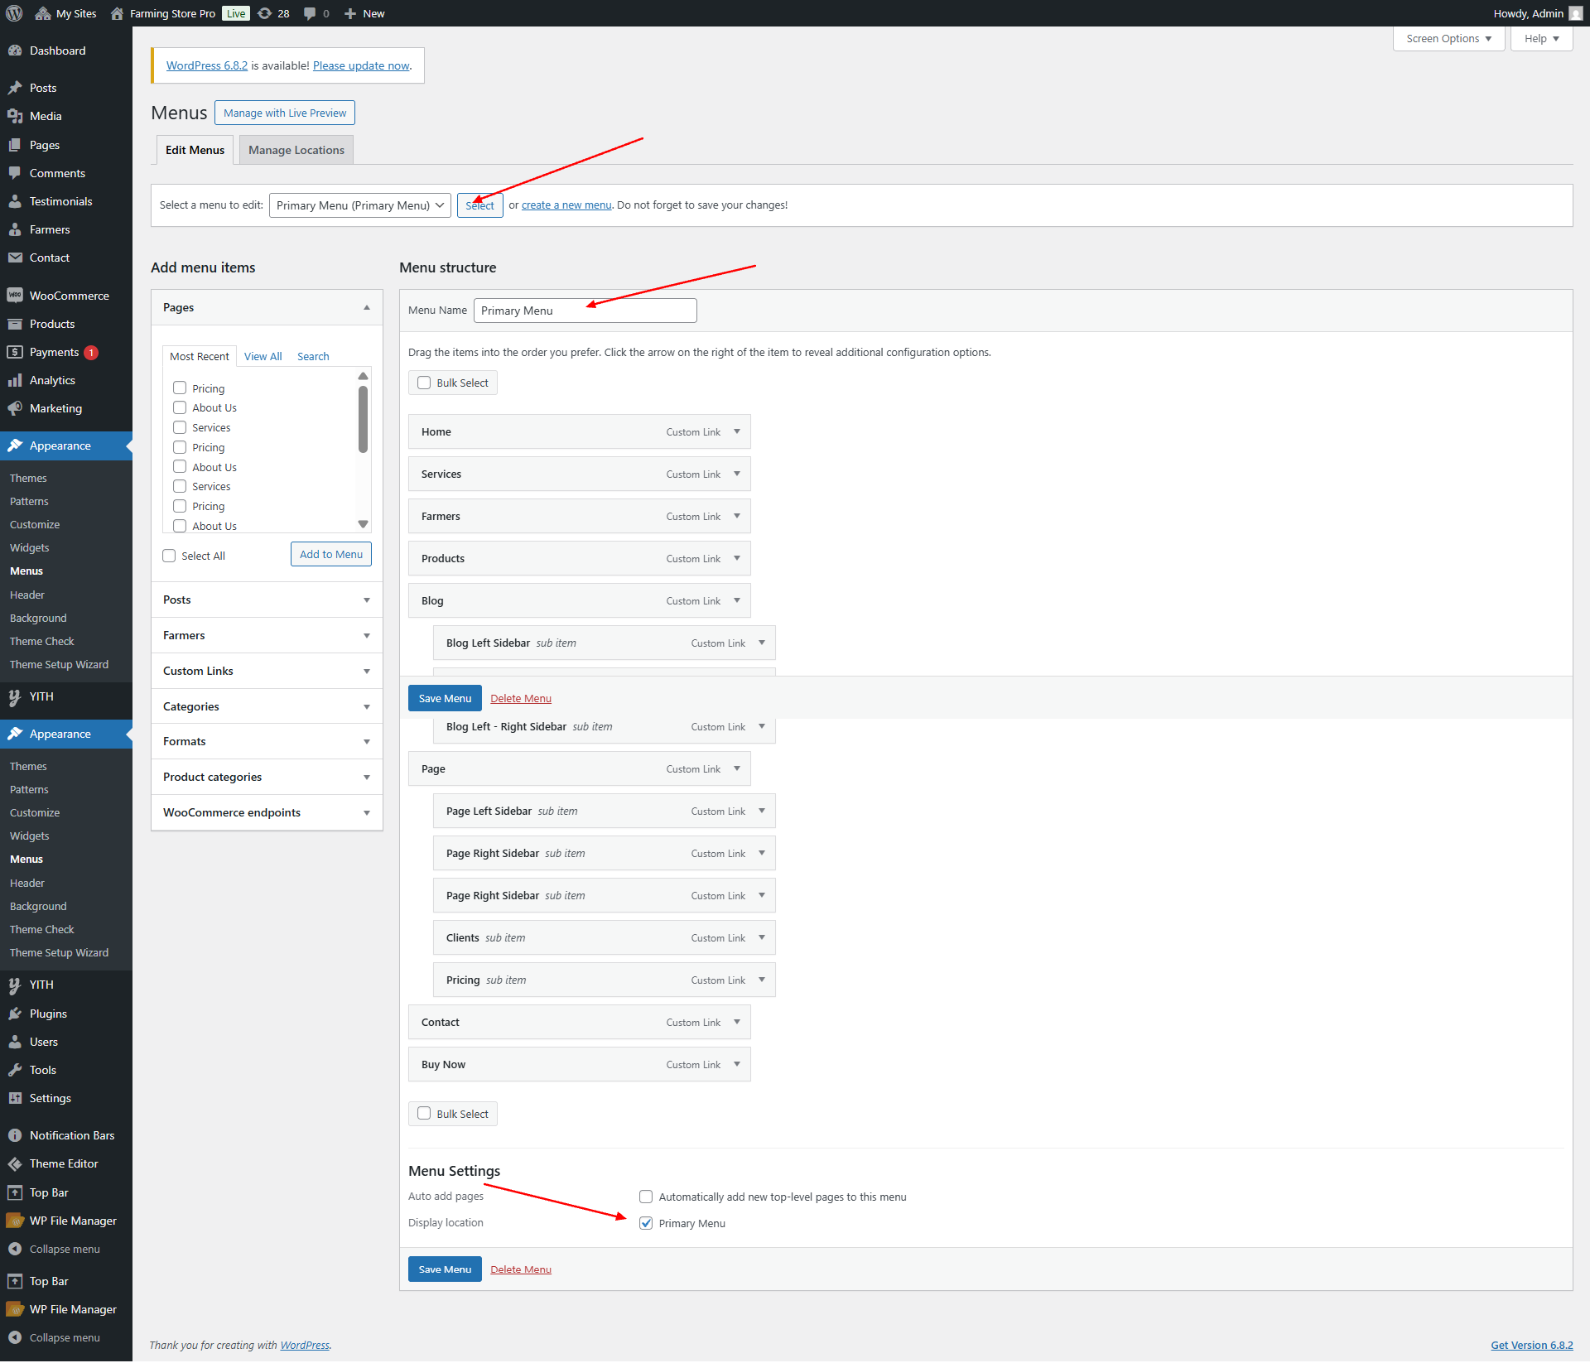
Task: Check the first Pricing page checkbox
Action: tap(180, 388)
